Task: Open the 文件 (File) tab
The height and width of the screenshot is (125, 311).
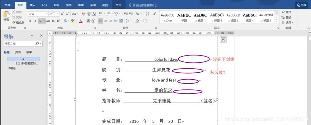Action: tap(7, 5)
